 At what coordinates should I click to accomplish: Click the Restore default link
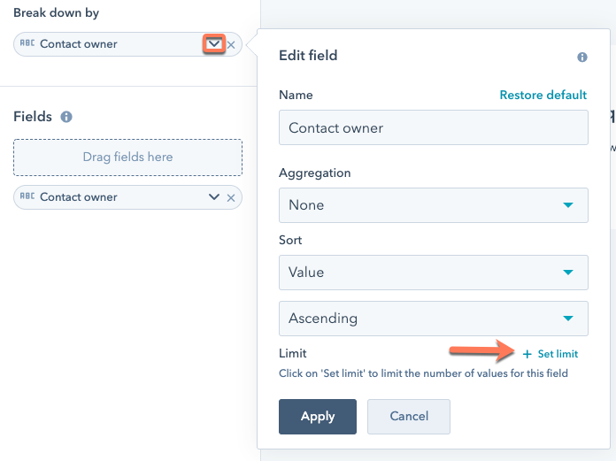click(543, 95)
